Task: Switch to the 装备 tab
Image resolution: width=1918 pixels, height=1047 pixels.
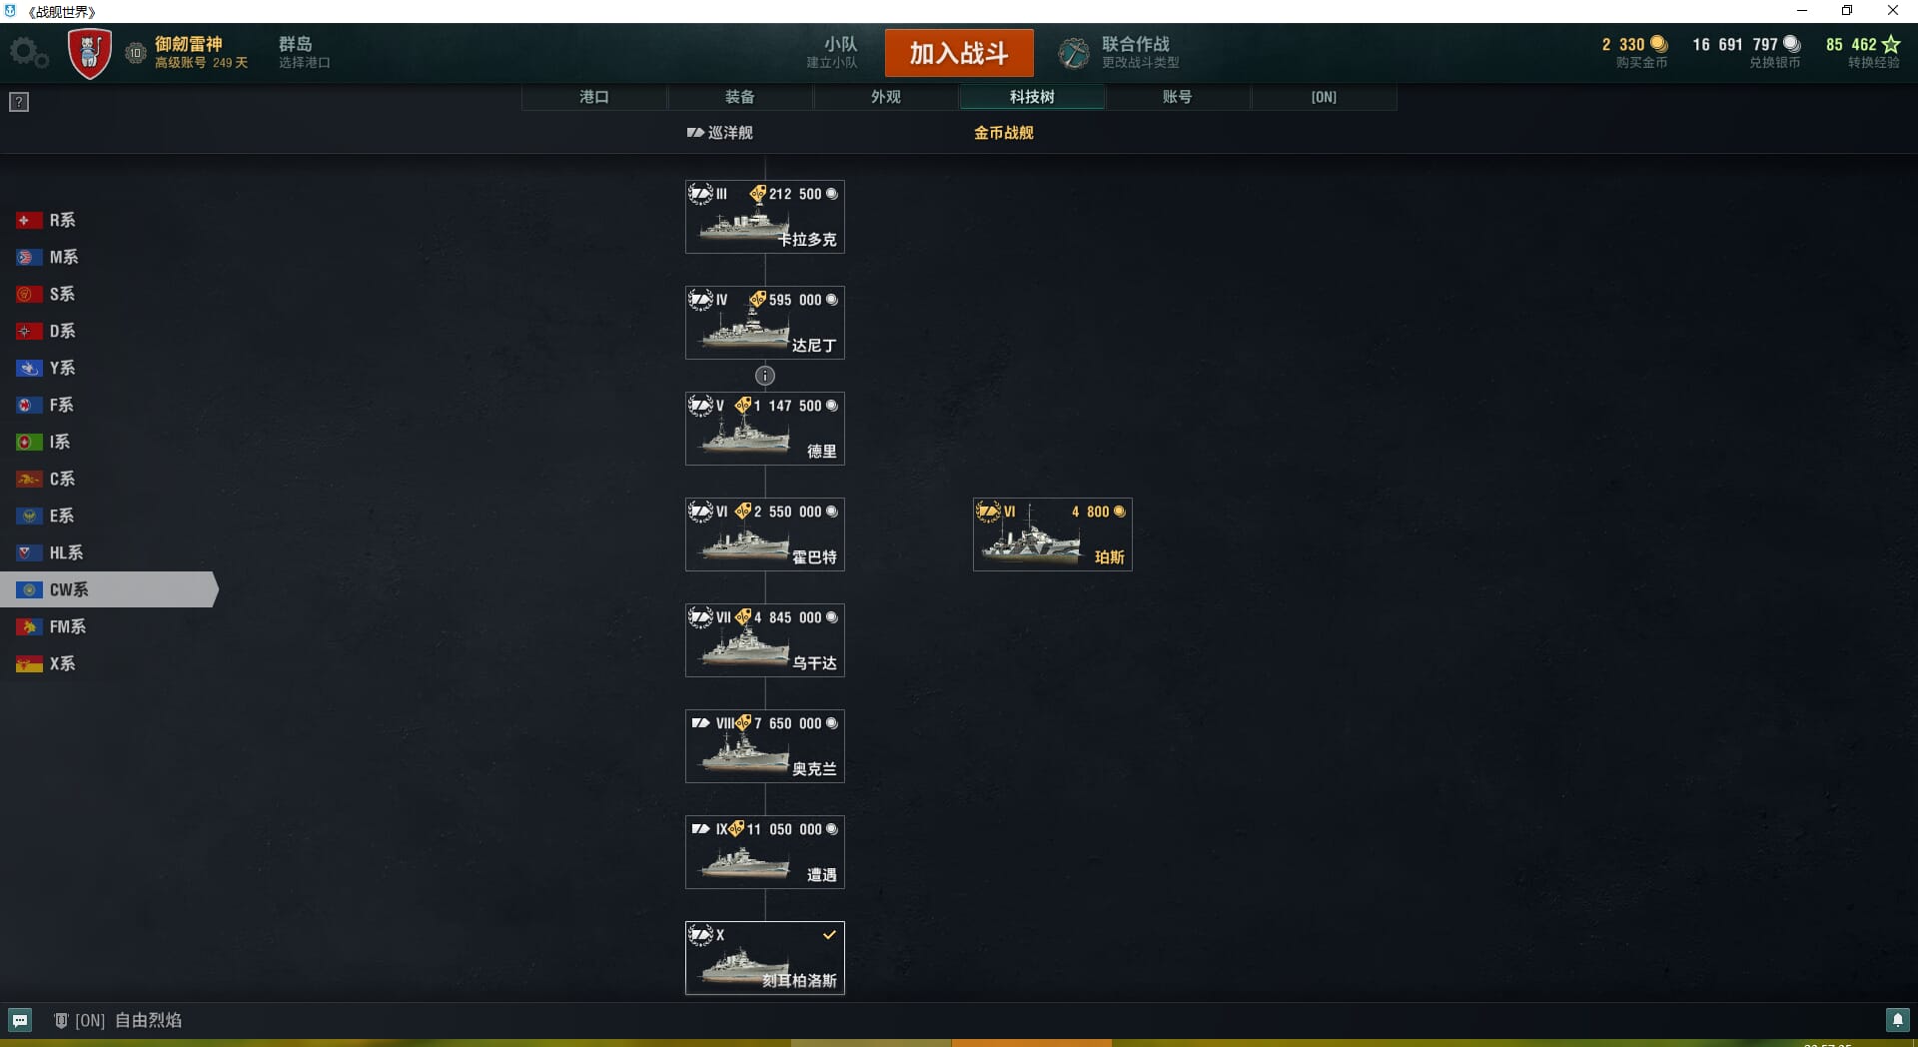Action: tap(740, 97)
